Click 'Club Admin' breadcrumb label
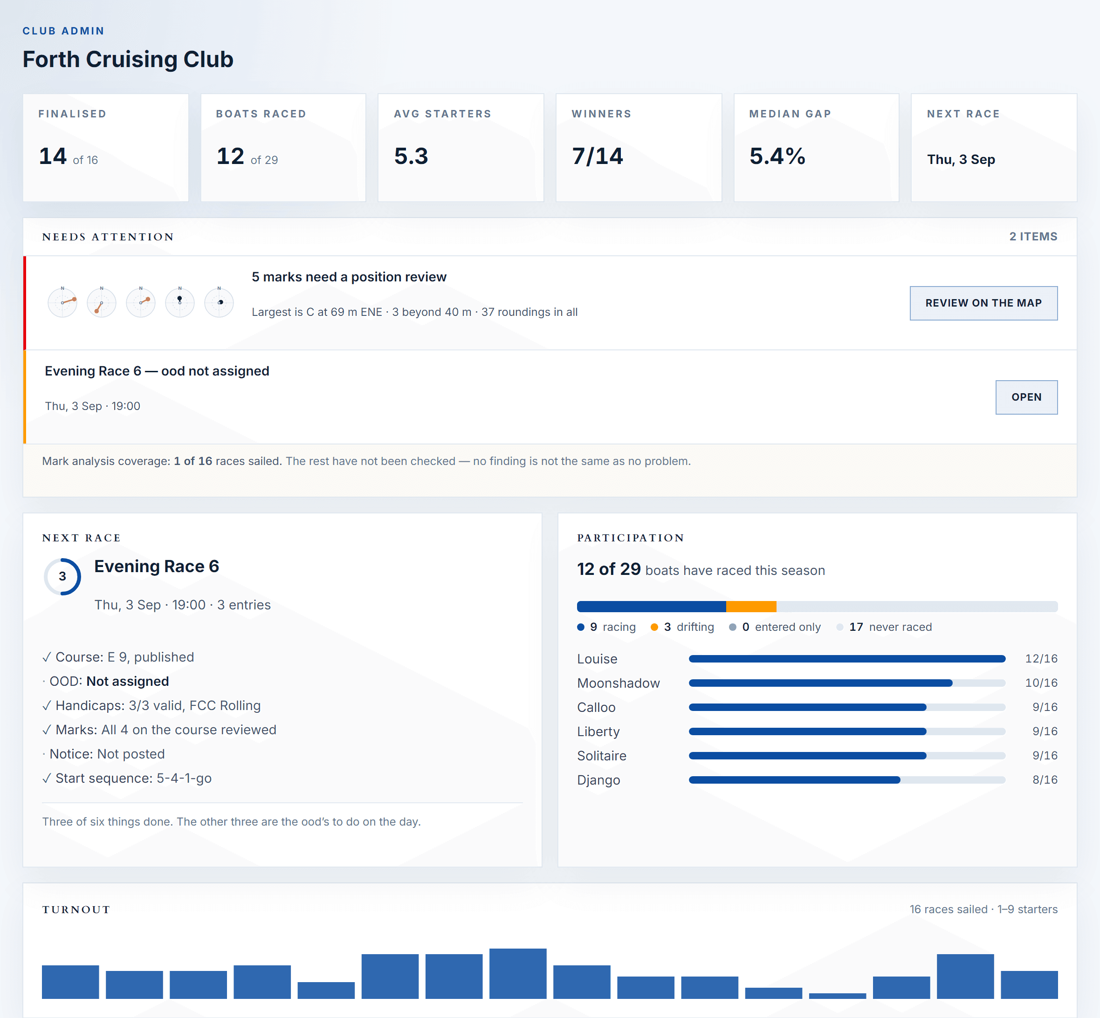 point(63,31)
